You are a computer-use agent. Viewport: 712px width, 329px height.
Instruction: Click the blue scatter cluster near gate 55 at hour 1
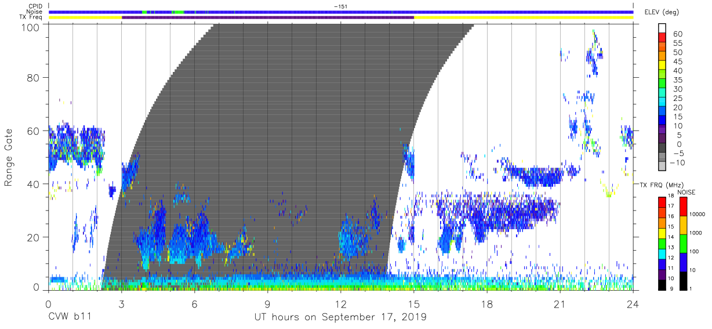coord(75,145)
